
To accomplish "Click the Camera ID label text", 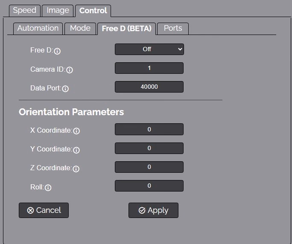I will click(x=48, y=70).
